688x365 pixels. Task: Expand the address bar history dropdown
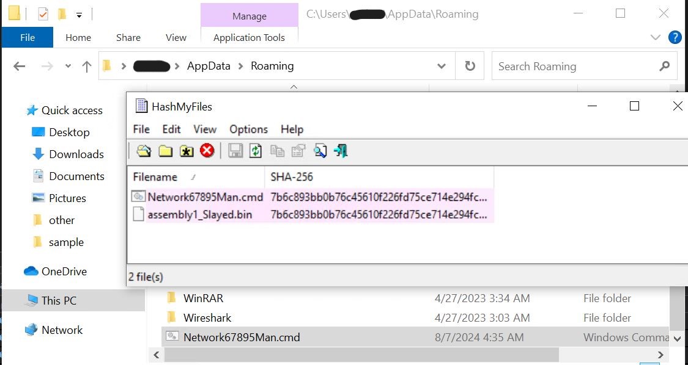tap(442, 66)
